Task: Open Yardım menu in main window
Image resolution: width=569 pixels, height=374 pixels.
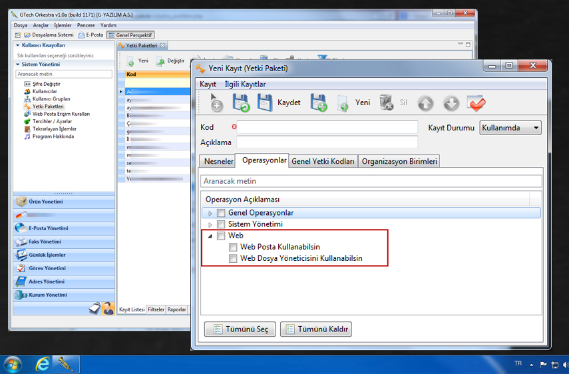Action: click(x=108, y=25)
